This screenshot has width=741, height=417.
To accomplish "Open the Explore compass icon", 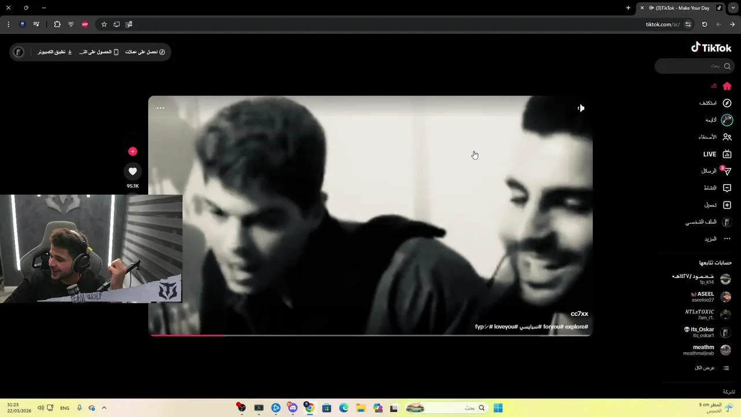I will click(x=727, y=103).
